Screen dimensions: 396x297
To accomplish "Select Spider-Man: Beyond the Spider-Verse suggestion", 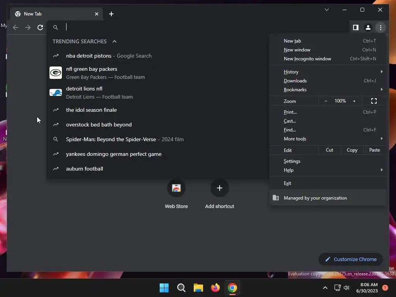I will 158,139.
